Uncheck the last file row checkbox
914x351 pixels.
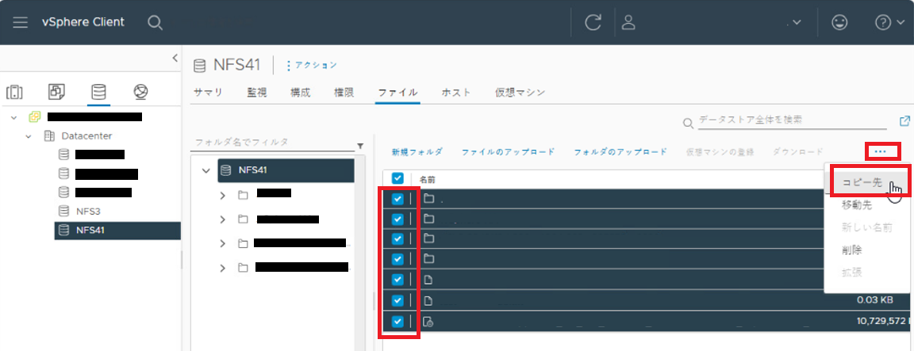398,321
